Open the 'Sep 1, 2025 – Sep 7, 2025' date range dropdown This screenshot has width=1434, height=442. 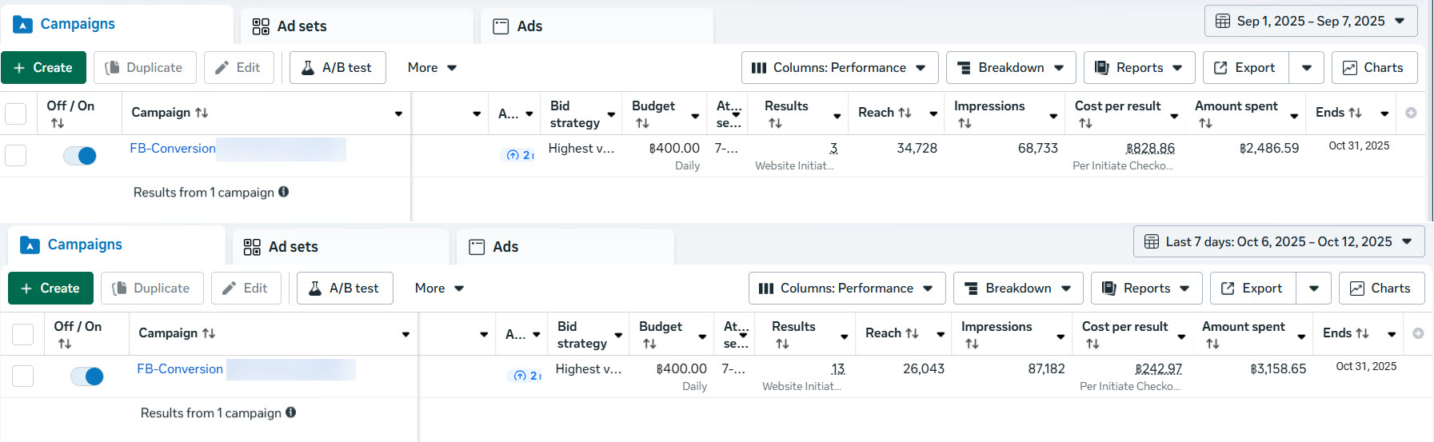(1311, 22)
